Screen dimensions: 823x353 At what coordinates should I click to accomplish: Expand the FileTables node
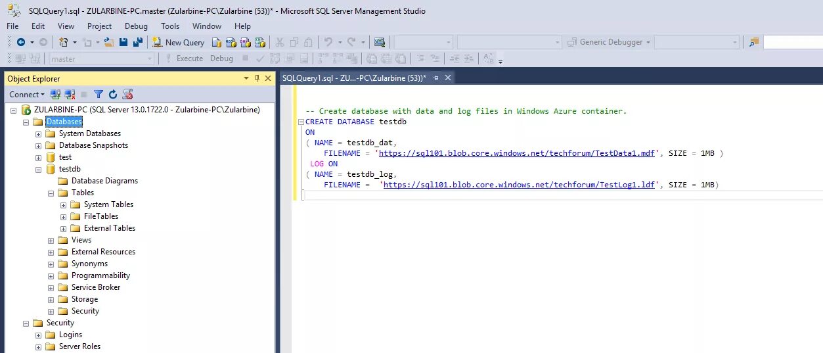tap(63, 216)
